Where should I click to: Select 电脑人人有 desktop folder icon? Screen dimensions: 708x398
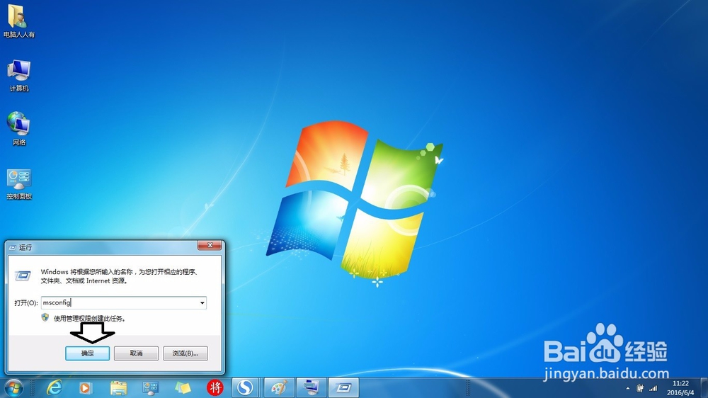(x=18, y=21)
